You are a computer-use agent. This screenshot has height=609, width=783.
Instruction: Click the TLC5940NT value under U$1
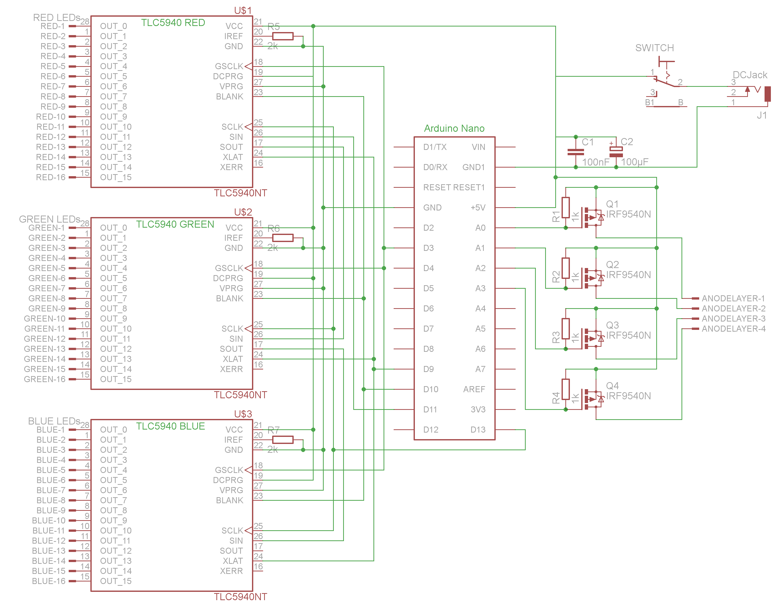[241, 193]
